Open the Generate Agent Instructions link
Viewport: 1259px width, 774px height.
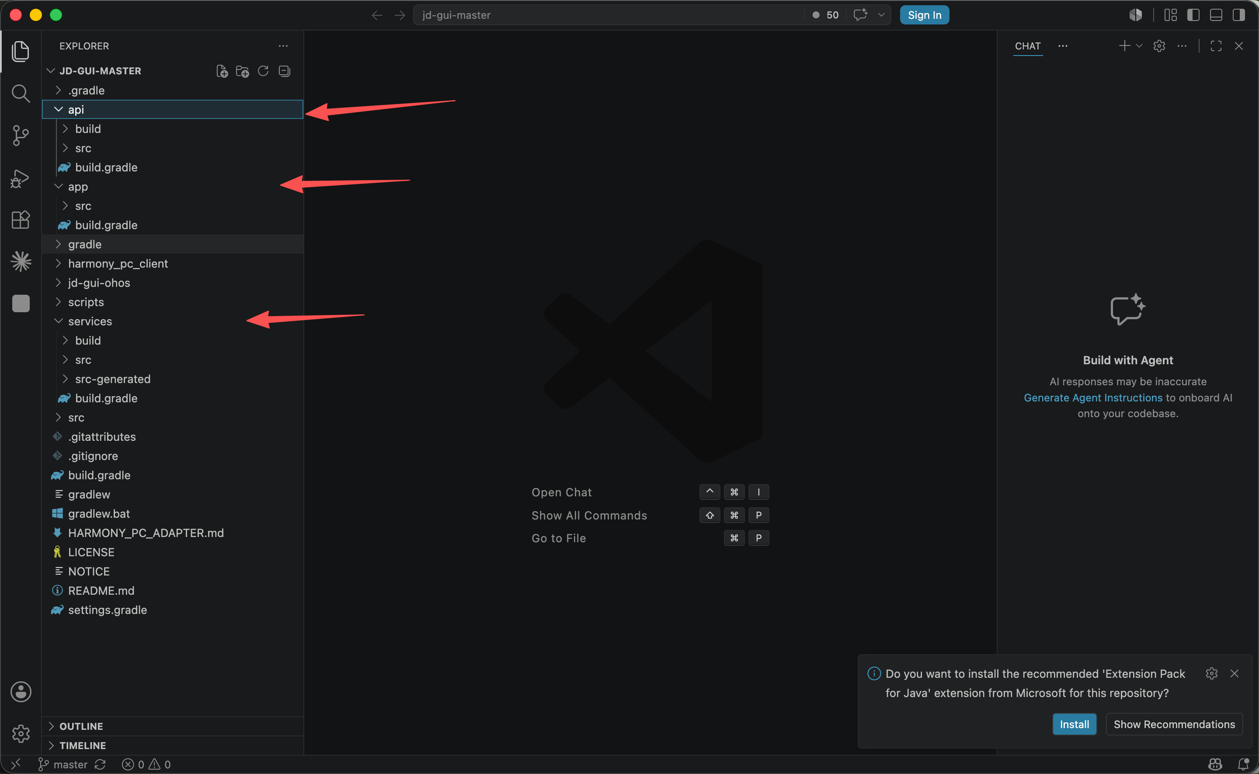point(1093,398)
